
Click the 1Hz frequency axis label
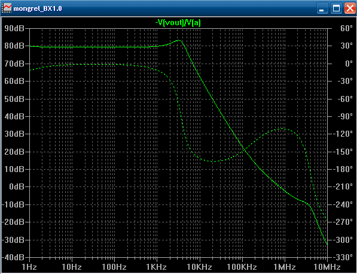29,267
